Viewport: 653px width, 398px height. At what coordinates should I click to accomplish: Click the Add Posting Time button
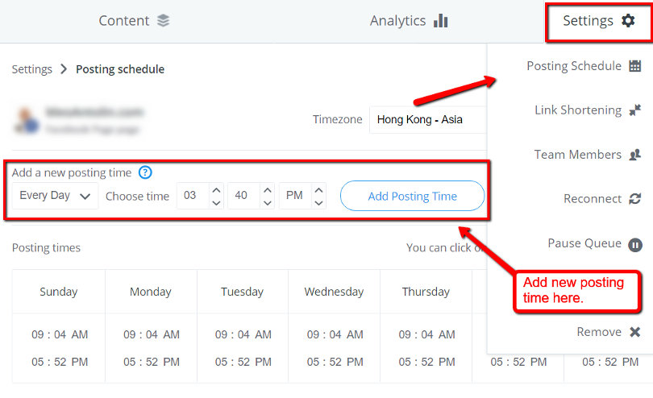(412, 196)
